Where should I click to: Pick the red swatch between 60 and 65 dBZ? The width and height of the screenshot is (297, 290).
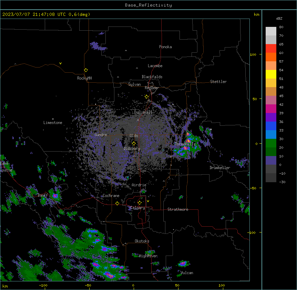pyautogui.click(x=271, y=48)
